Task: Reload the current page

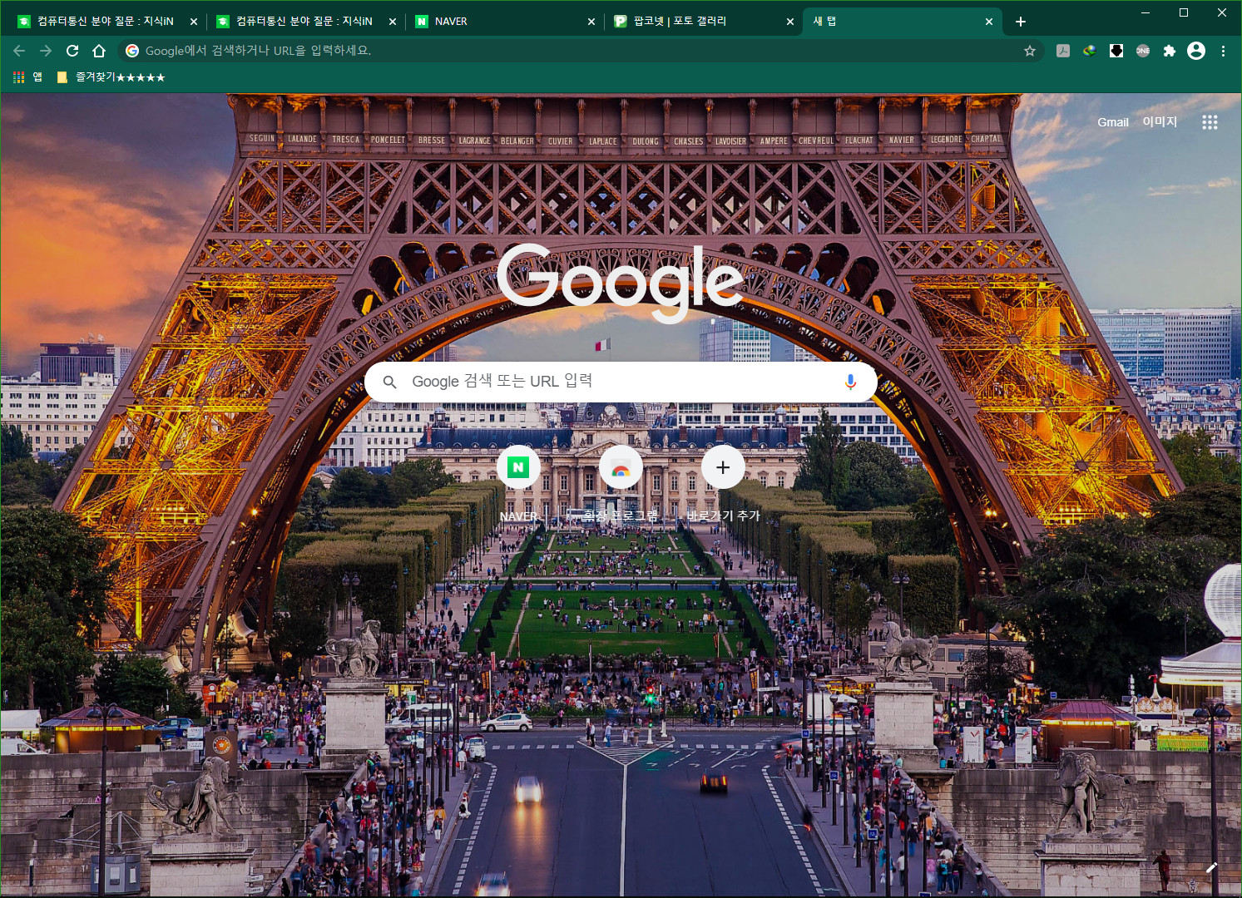Action: pos(72,51)
